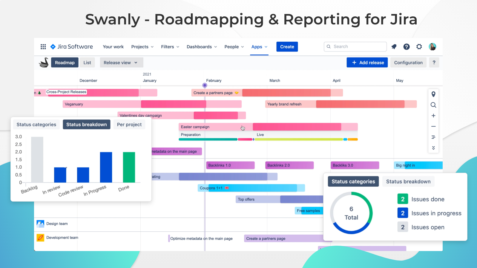This screenshot has width=477, height=268.
Task: Open the People dropdown menu
Action: tap(234, 47)
